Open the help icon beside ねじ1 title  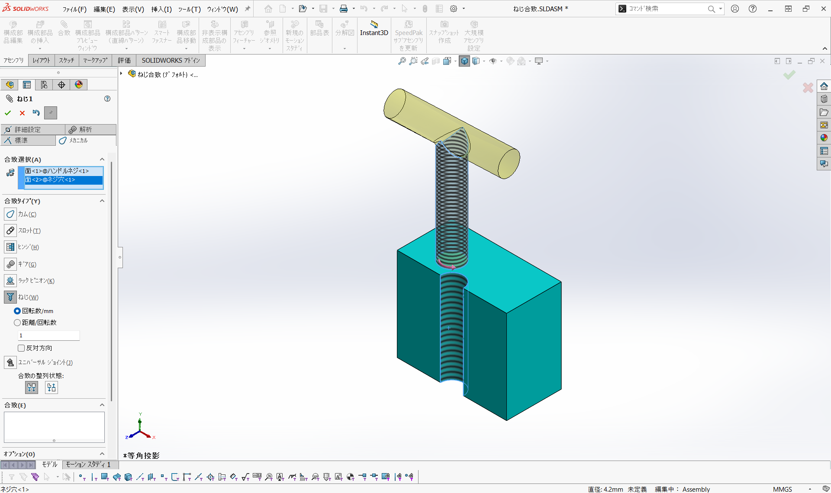pos(107,99)
